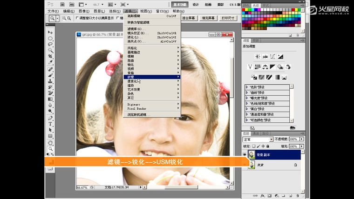The height and width of the screenshot is (199, 354).
Task: Click the 打印尺寸 button
Action: click(228, 19)
